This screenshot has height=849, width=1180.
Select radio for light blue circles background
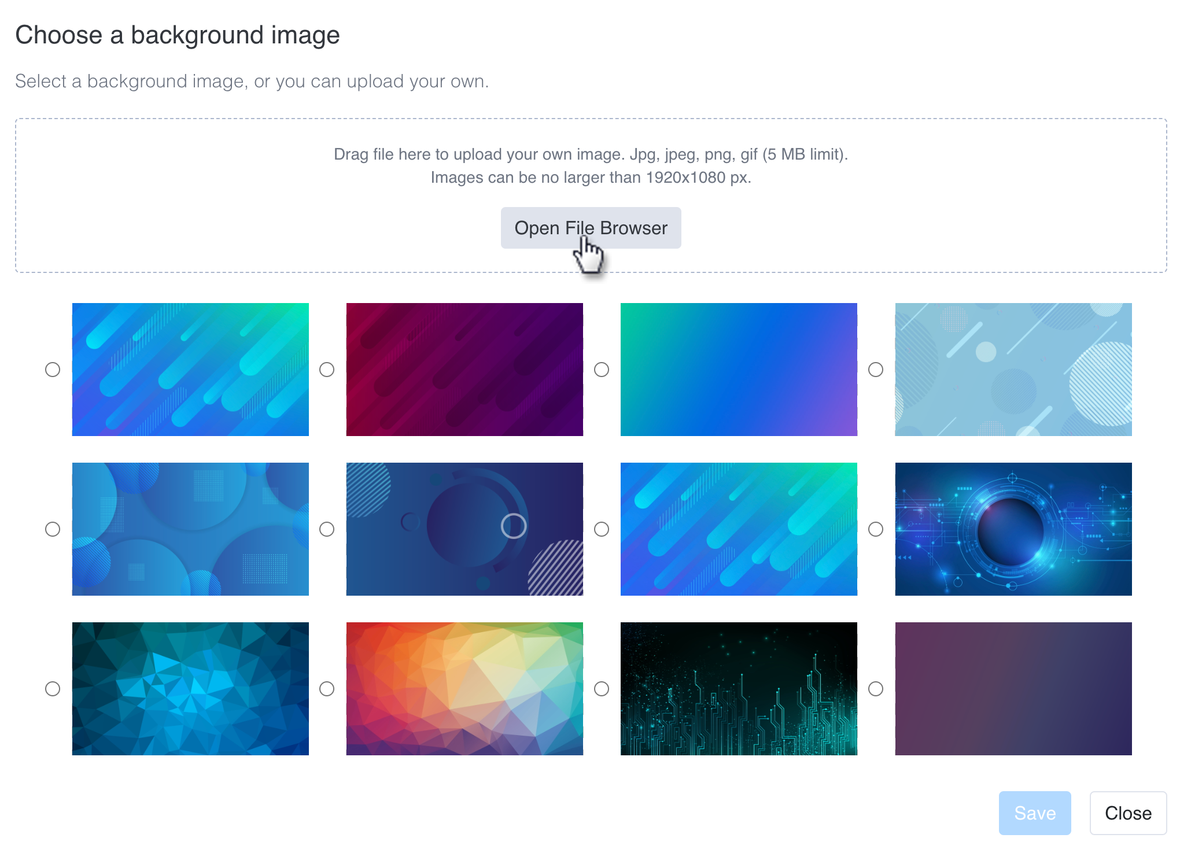876,370
